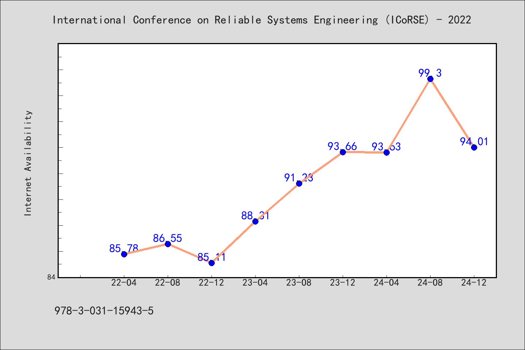Click the Internet Availability axis label
This screenshot has height=350, width=525.
[x=28, y=163]
